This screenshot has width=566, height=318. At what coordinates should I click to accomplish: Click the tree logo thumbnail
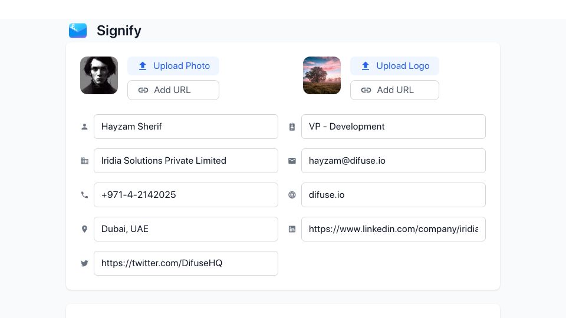click(x=322, y=75)
